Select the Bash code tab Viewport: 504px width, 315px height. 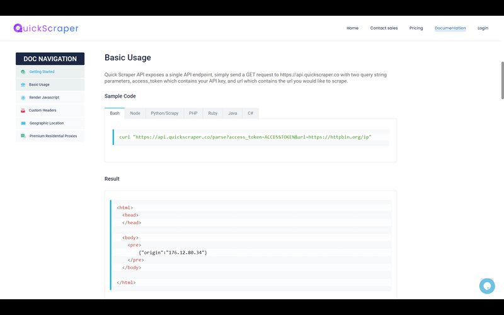point(115,113)
